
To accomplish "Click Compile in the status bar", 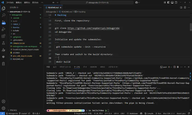I will [149, 114].
